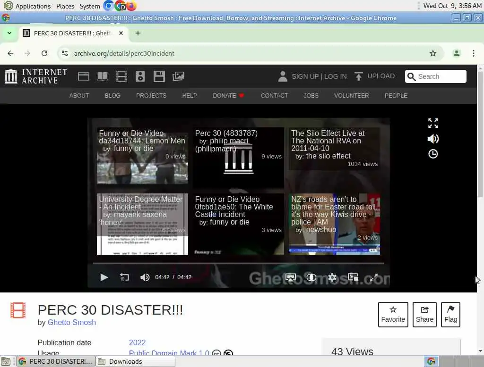This screenshot has width=484, height=367.
Task: Launch Firefox from top panel
Action: point(131,6)
